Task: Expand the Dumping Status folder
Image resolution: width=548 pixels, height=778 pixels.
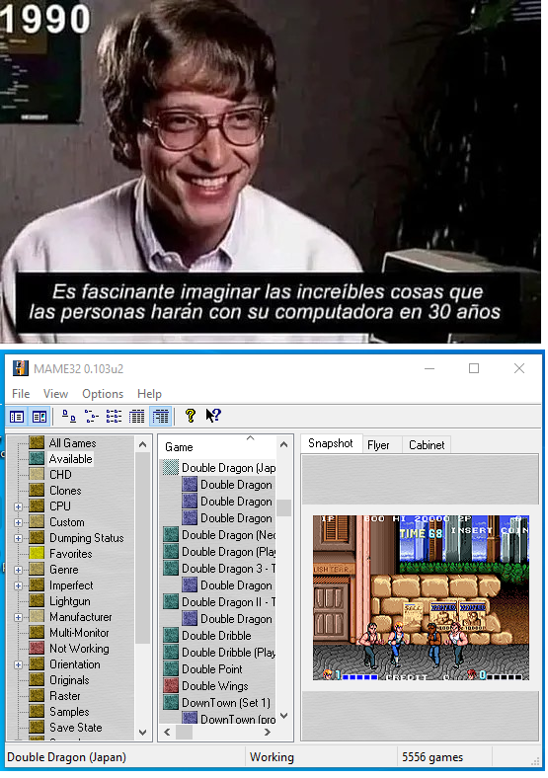Action: click(x=19, y=538)
